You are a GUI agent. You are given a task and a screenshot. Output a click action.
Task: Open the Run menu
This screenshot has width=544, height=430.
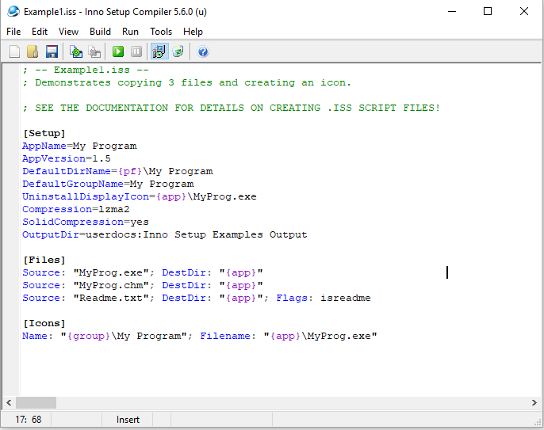point(130,32)
